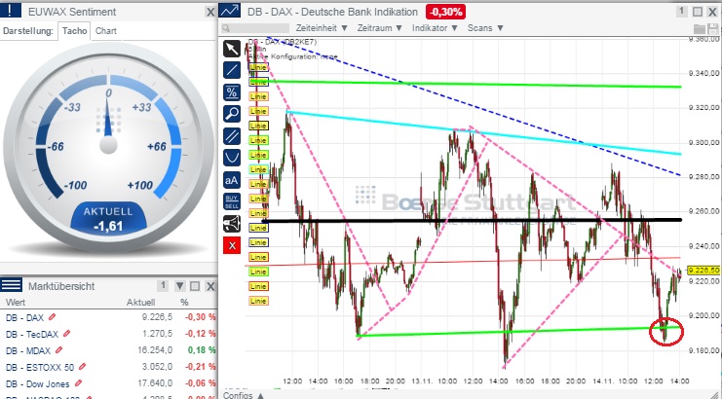The image size is (722, 399).
Task: Expand the Configs panel at chart bottom
Action: [x=244, y=395]
